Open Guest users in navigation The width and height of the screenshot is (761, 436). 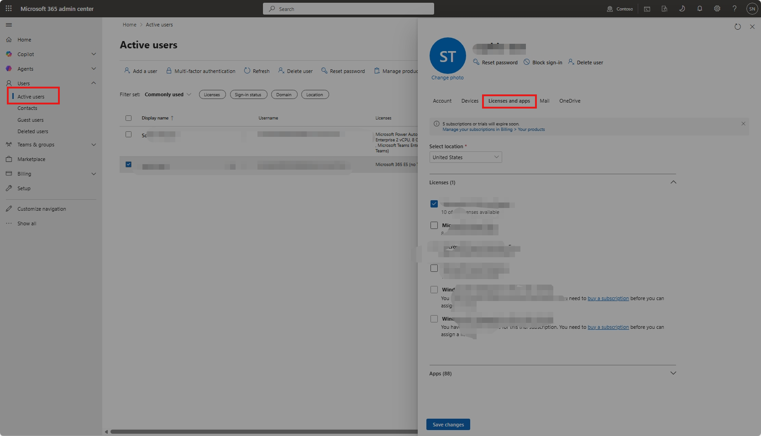(x=31, y=120)
